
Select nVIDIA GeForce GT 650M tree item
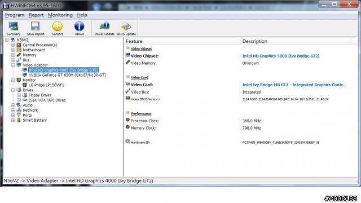67,75
